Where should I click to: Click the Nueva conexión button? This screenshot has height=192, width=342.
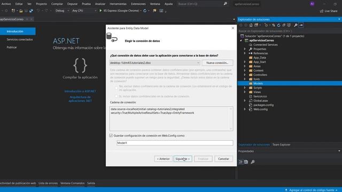(x=217, y=63)
